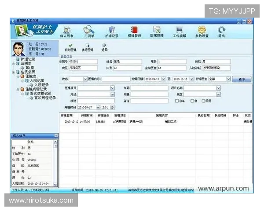264x211 pixels.
Task: Open the 项目名称 dropdown
Action: pos(218,88)
